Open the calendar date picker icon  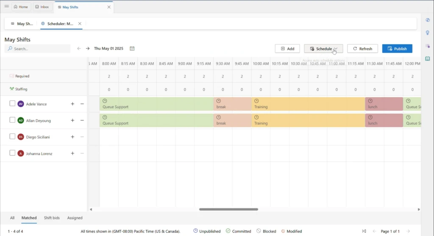[132, 49]
